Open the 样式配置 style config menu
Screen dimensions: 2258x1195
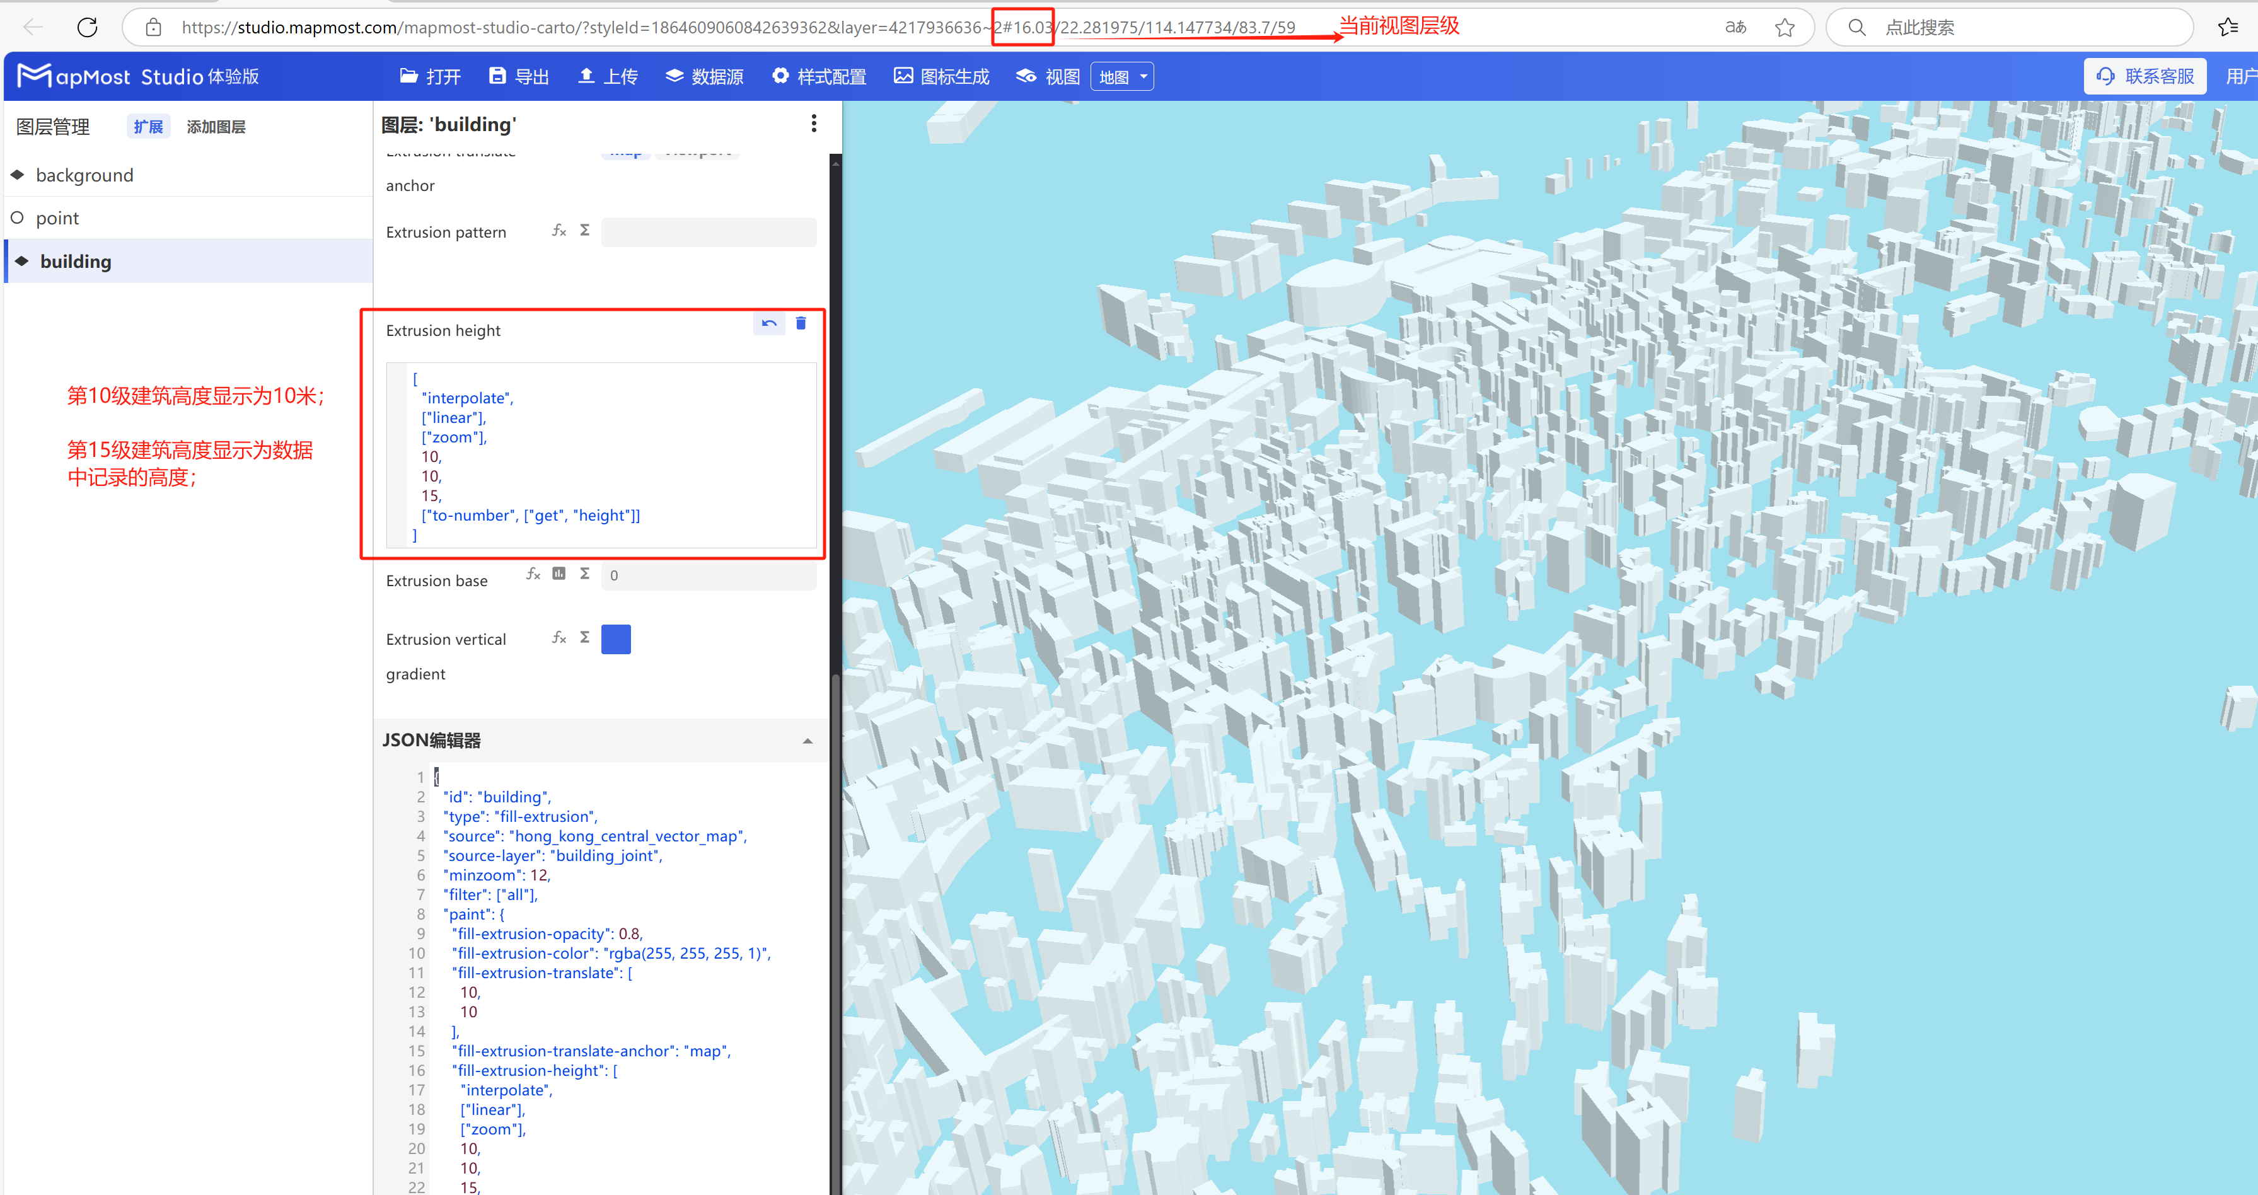pos(819,76)
